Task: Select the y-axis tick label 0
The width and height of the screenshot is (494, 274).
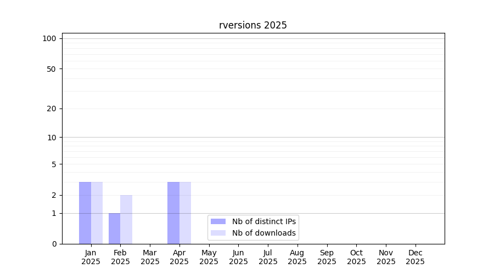Action: (54, 244)
